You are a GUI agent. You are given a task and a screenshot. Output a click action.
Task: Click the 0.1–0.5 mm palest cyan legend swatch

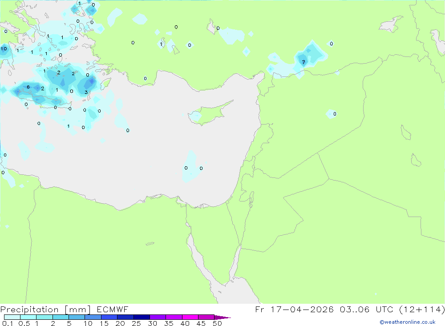click(12, 317)
